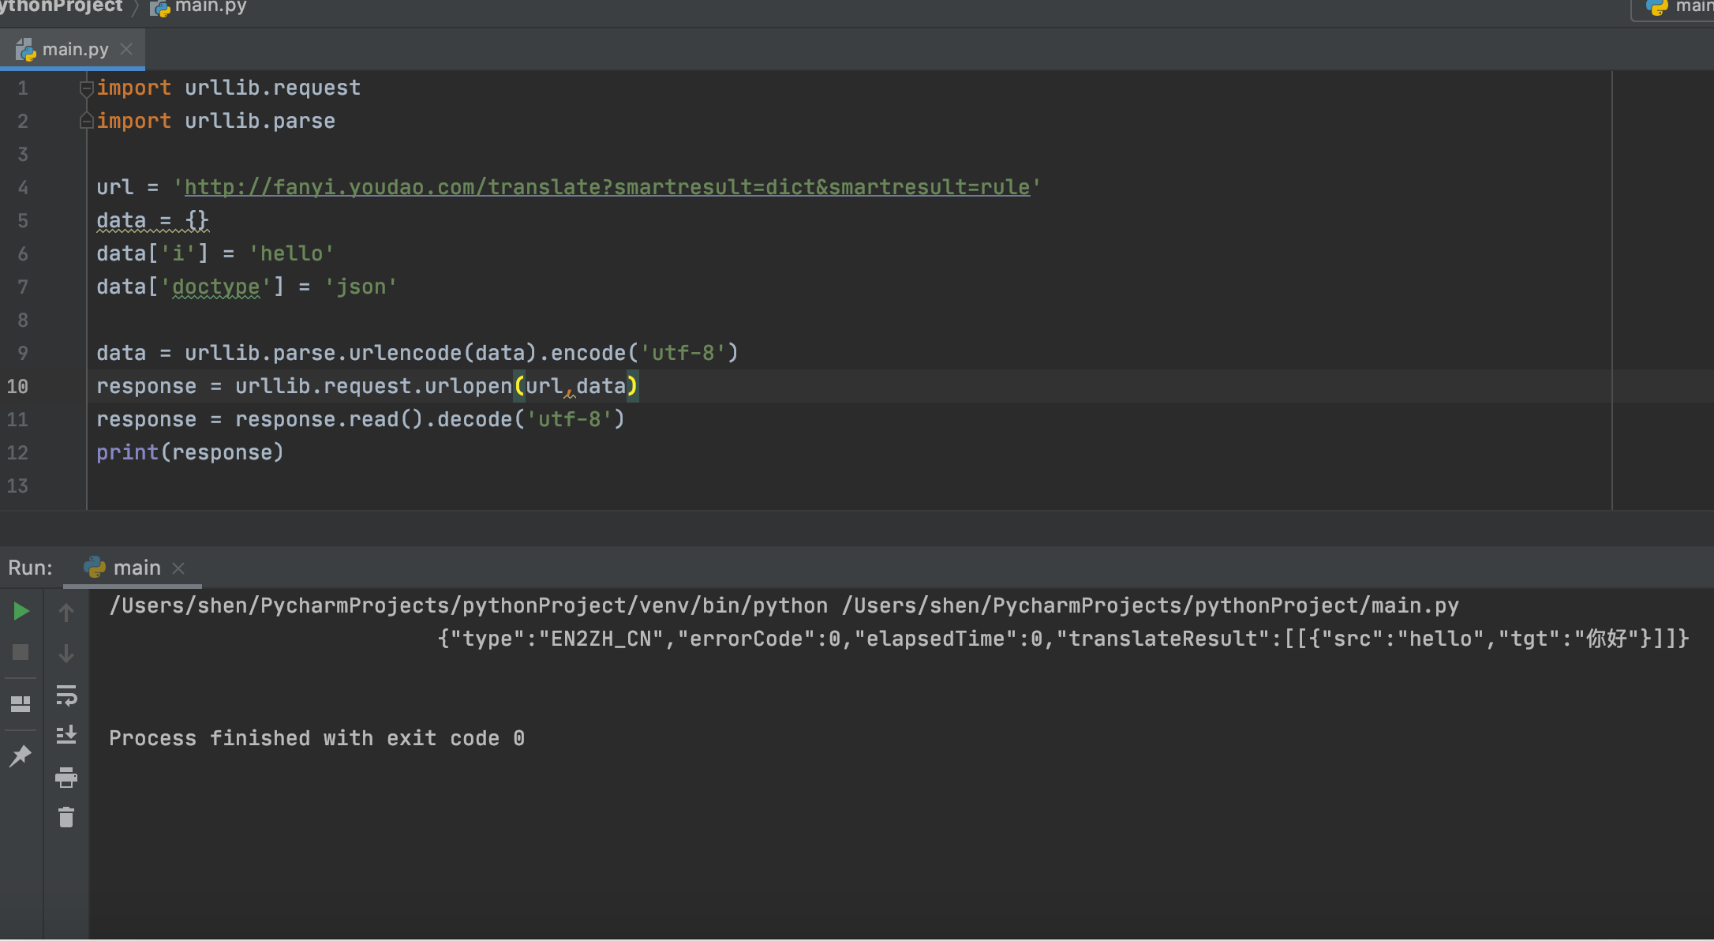Click the Print output printer icon
The height and width of the screenshot is (941, 1714).
[x=66, y=778]
